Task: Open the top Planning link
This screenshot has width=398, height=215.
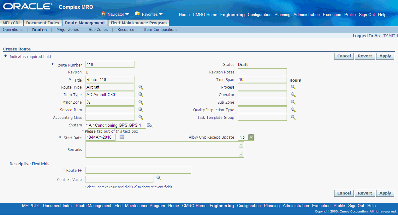Action: 282,15
